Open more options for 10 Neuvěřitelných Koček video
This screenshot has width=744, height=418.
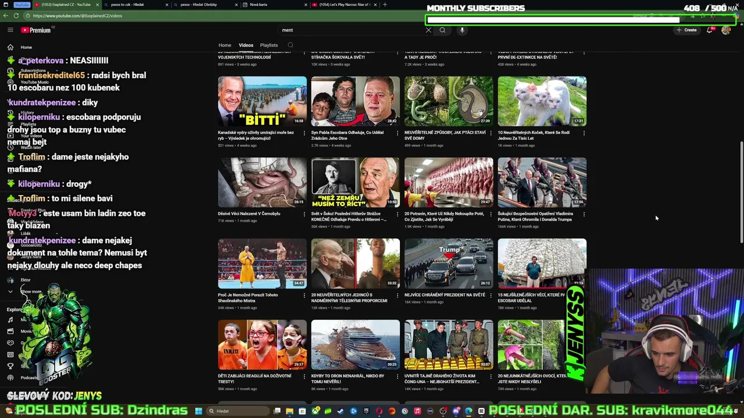click(584, 133)
